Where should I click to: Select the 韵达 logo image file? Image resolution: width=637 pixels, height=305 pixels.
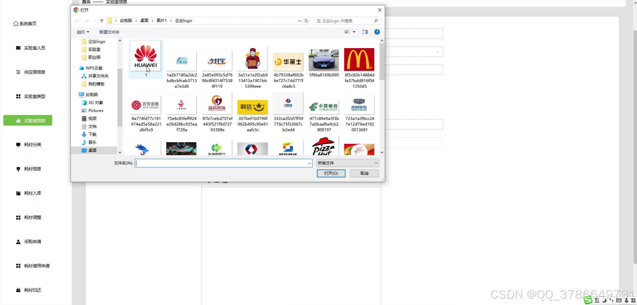(253, 107)
